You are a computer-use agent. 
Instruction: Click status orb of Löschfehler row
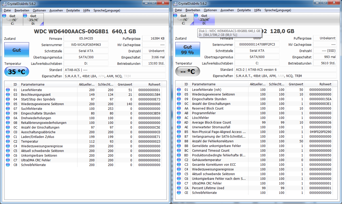pyautogui.click(x=179, y=118)
